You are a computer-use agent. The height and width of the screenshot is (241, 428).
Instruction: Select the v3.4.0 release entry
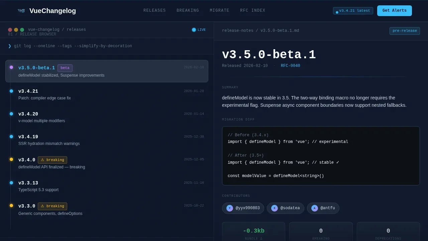pyautogui.click(x=107, y=163)
